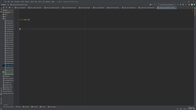The width and height of the screenshot is (196, 110).
Task: Open the run configuration dropdown constructor_example.dart
Action: coord(166,5)
